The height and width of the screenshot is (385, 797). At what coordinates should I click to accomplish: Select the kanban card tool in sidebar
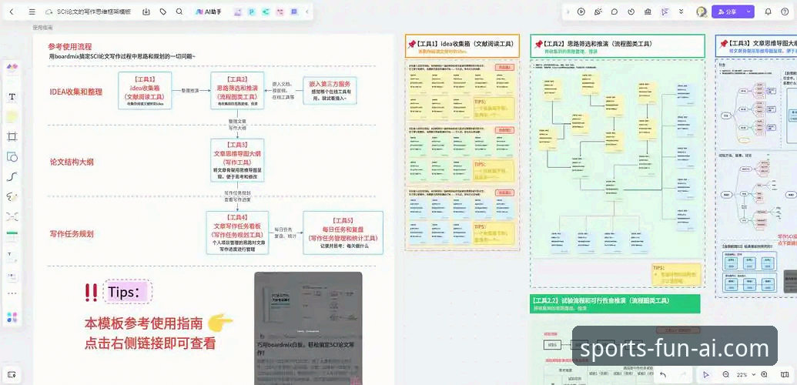pos(12,276)
